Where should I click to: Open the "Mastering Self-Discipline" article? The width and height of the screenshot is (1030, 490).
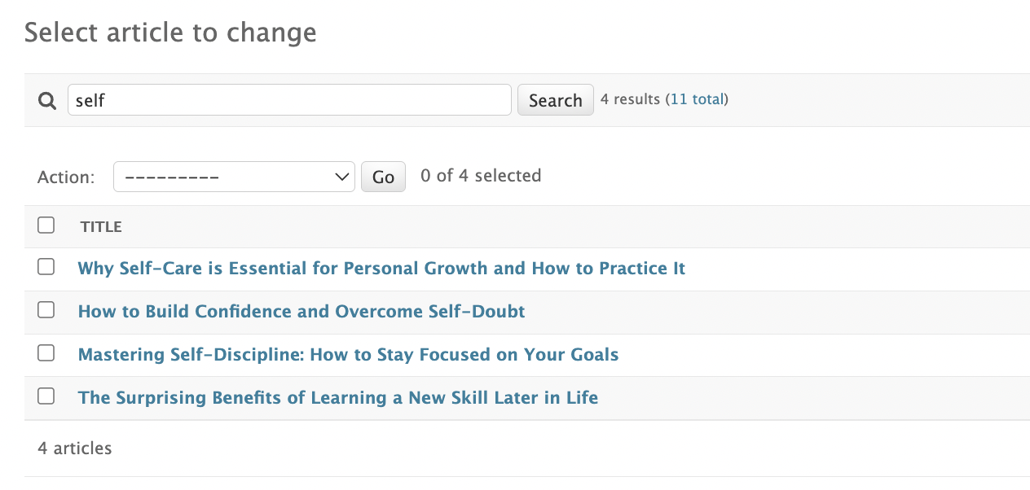pyautogui.click(x=348, y=354)
